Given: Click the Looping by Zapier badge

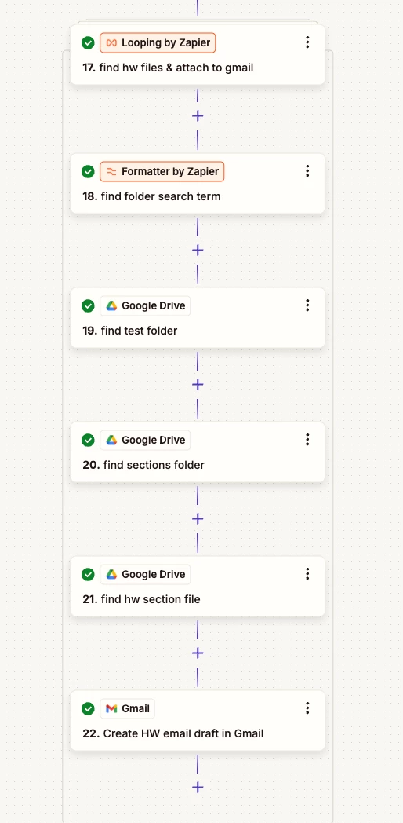Looking at the screenshot, I should (x=158, y=43).
